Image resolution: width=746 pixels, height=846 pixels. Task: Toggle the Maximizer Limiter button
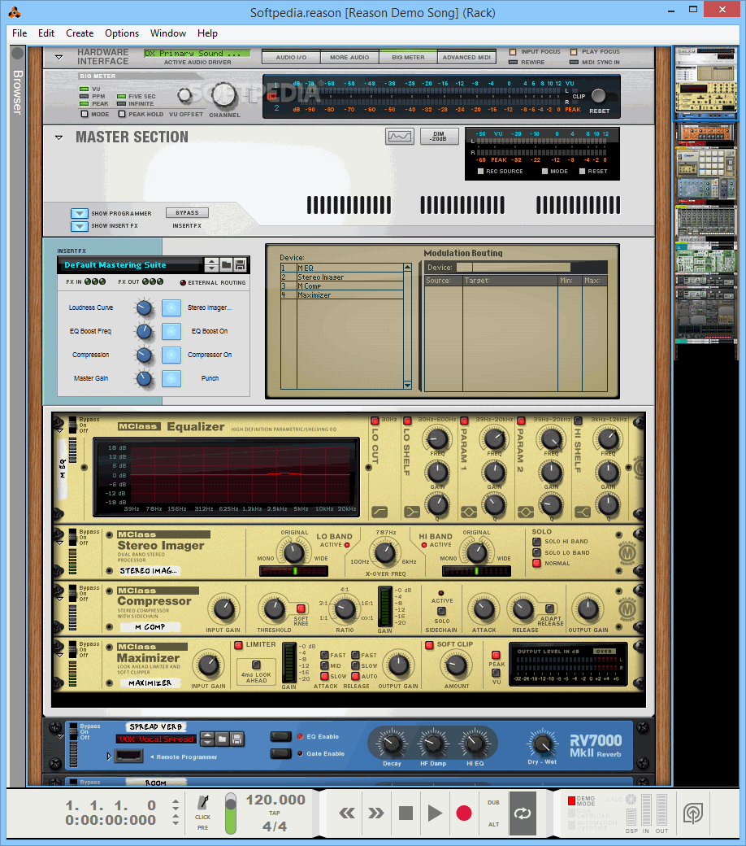(238, 645)
